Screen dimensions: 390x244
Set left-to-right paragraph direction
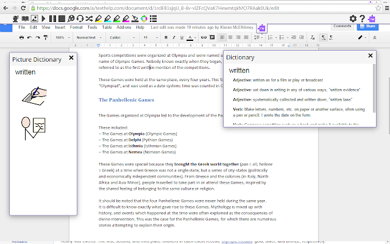coord(324,38)
